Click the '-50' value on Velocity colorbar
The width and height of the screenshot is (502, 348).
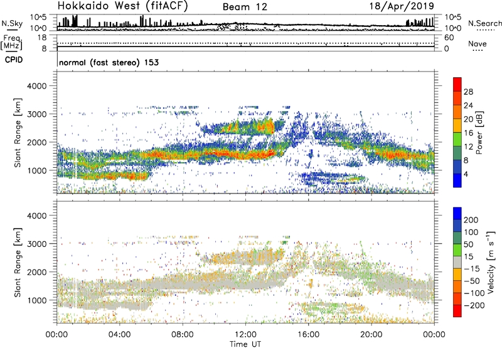coord(472,281)
